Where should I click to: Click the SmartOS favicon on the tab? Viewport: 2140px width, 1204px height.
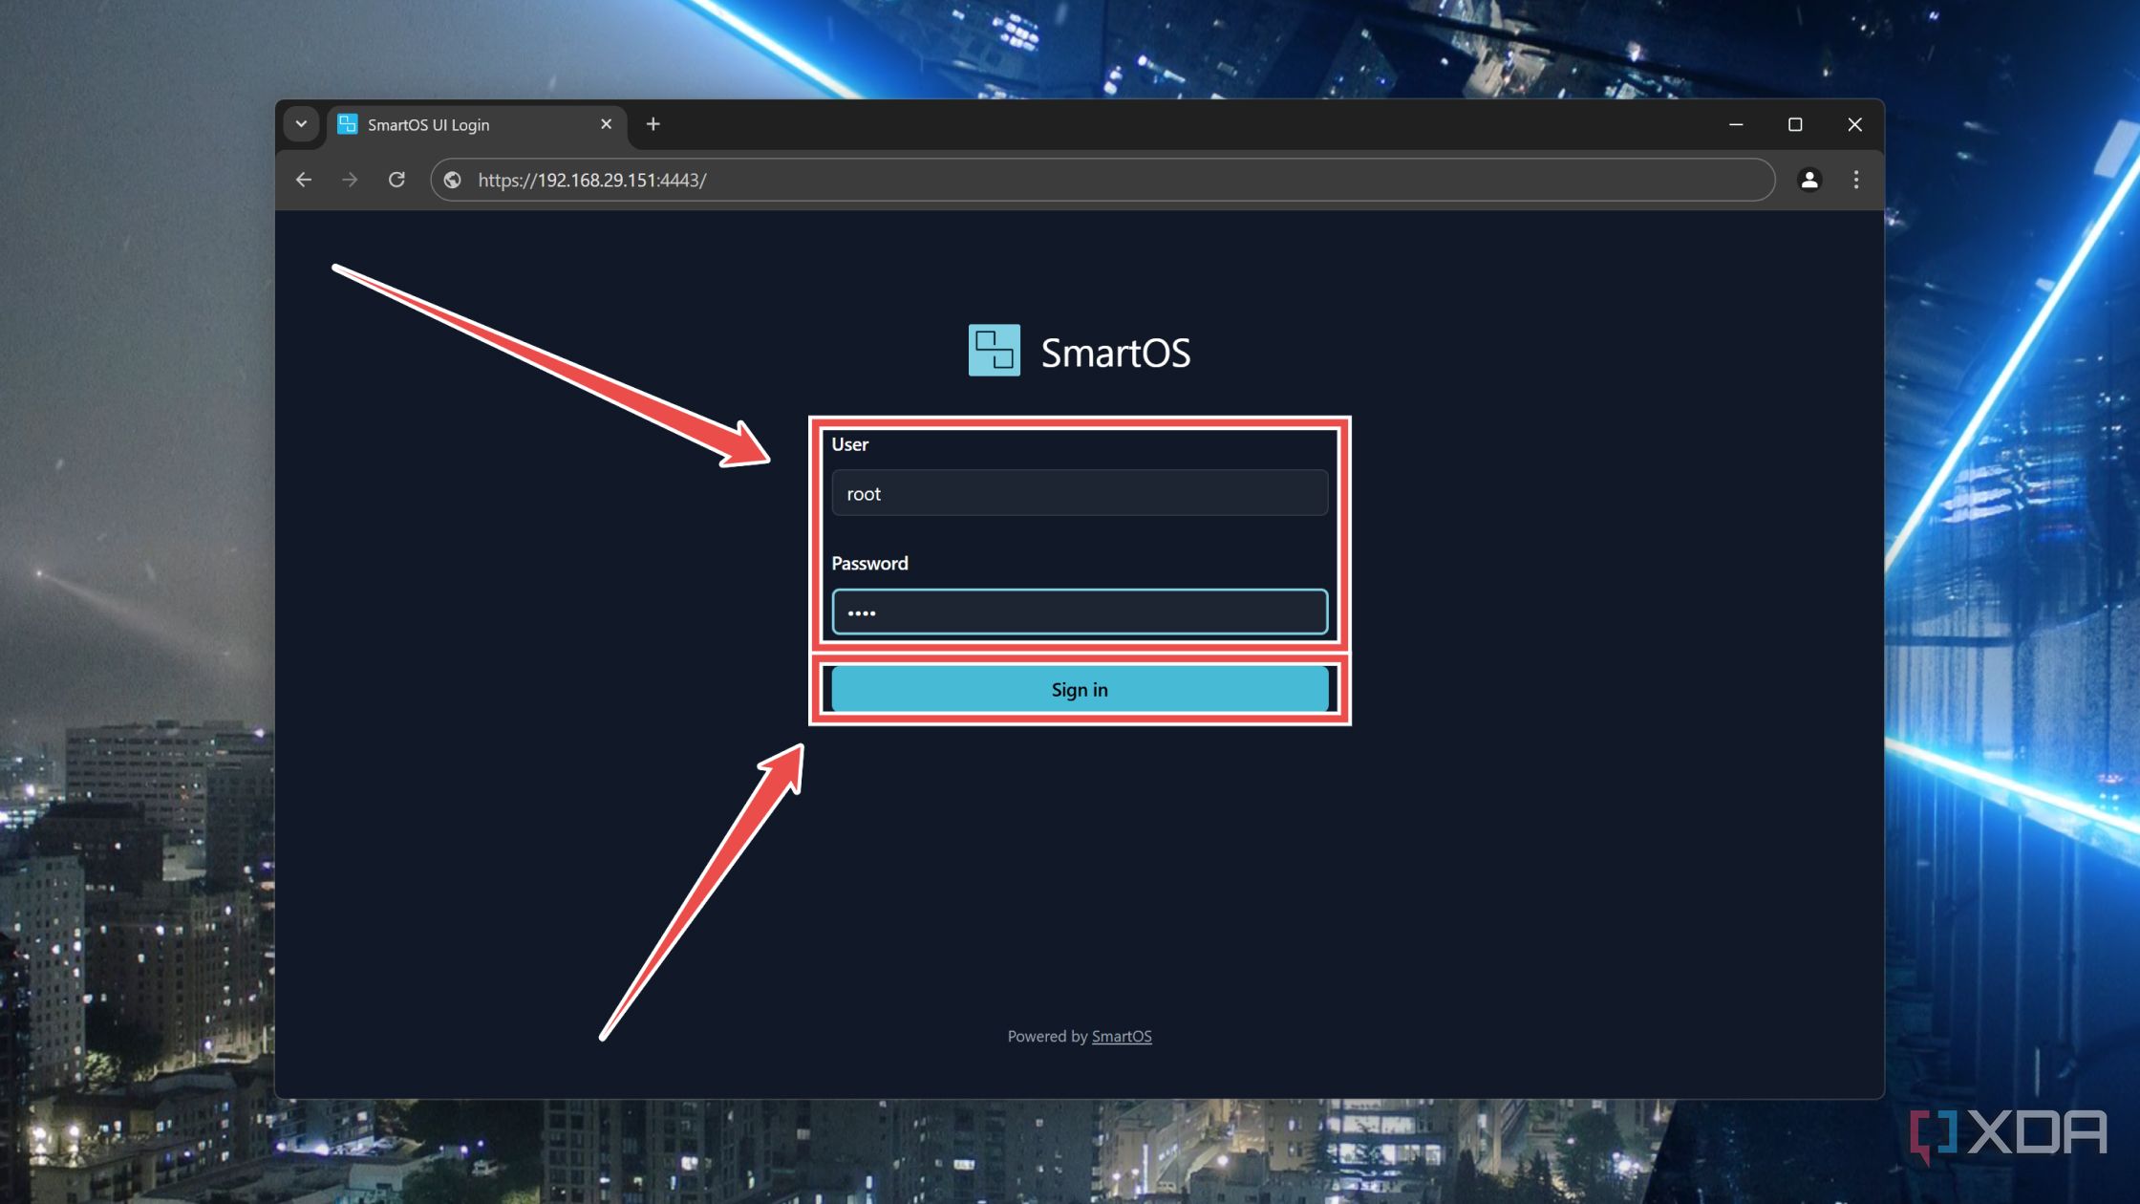[x=348, y=124]
